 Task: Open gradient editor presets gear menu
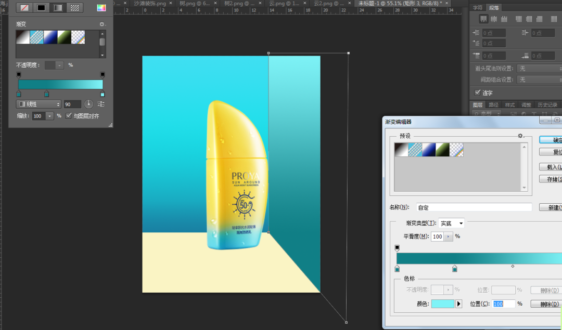[520, 136]
